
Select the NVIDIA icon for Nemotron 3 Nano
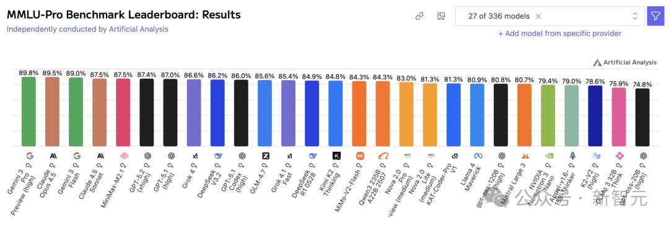pos(549,156)
